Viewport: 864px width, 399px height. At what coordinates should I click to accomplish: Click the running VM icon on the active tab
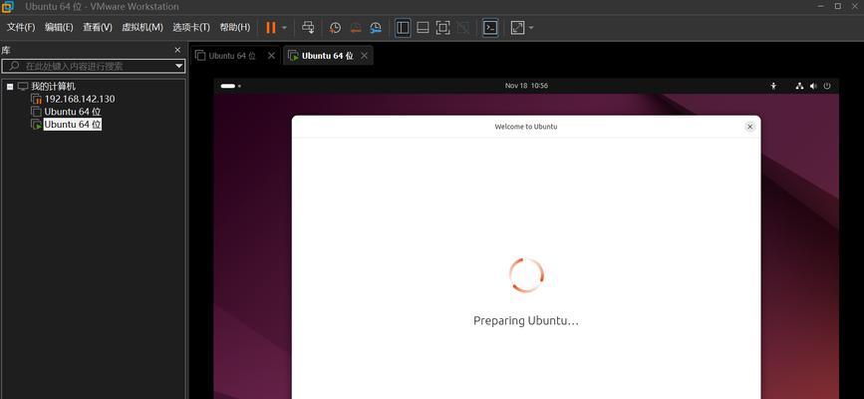tap(293, 56)
